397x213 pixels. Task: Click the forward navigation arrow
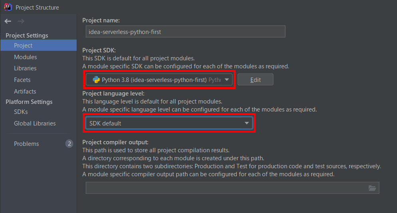tap(21, 21)
